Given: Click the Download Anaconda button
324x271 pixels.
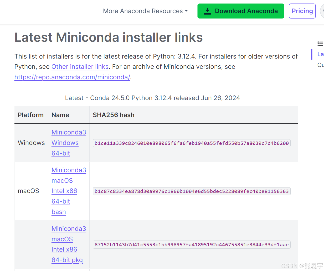Looking at the screenshot, I should (241, 11).
